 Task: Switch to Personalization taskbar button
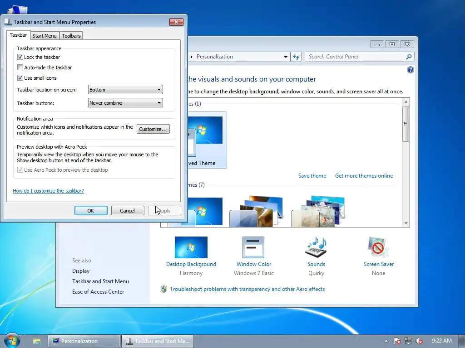pos(84,341)
